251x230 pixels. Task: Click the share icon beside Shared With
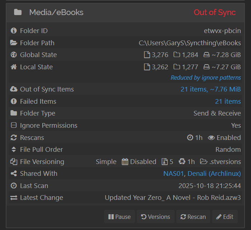click(x=14, y=174)
